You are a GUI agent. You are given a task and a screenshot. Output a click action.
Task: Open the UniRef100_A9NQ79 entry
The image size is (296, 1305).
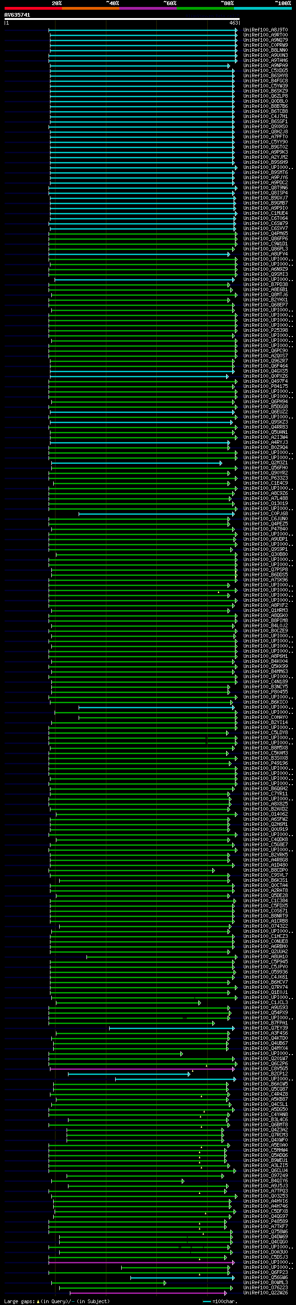click(x=265, y=40)
